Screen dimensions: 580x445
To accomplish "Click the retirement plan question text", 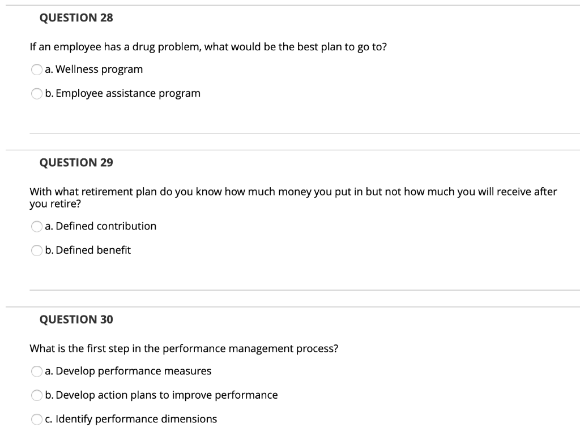I will pos(293,197).
